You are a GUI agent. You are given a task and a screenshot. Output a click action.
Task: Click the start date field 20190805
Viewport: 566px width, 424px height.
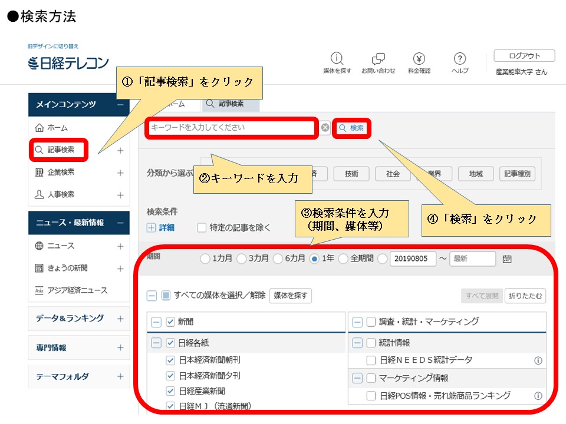click(x=413, y=259)
